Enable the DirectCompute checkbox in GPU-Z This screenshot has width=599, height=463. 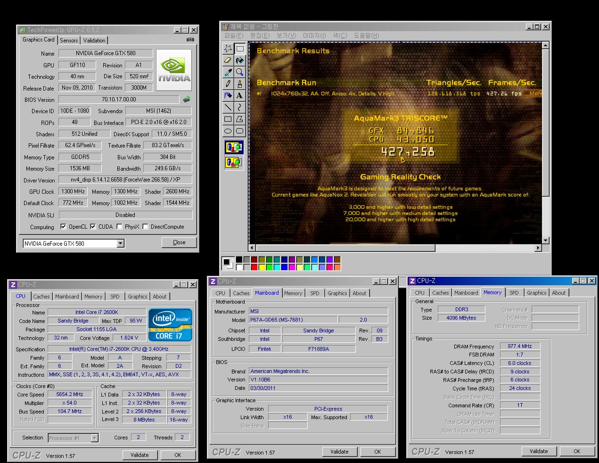(146, 227)
